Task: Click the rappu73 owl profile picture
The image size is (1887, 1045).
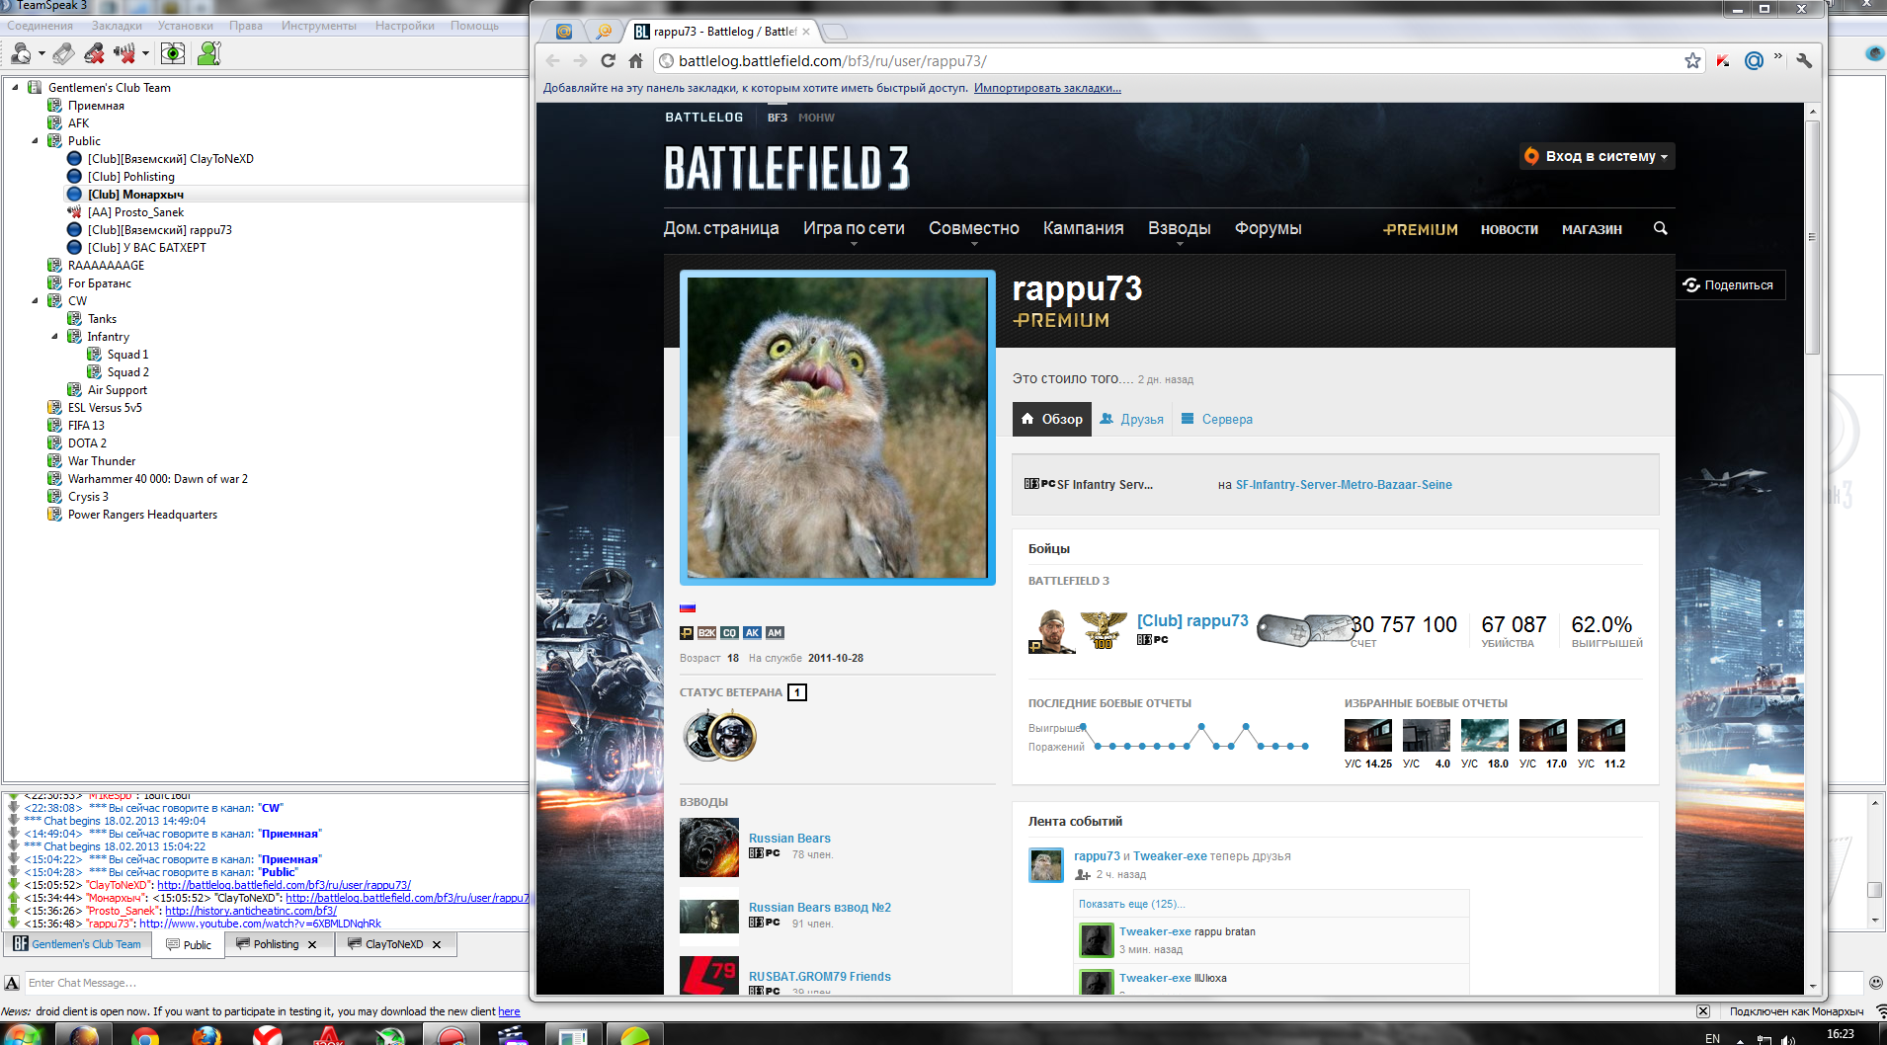Action: 837,428
